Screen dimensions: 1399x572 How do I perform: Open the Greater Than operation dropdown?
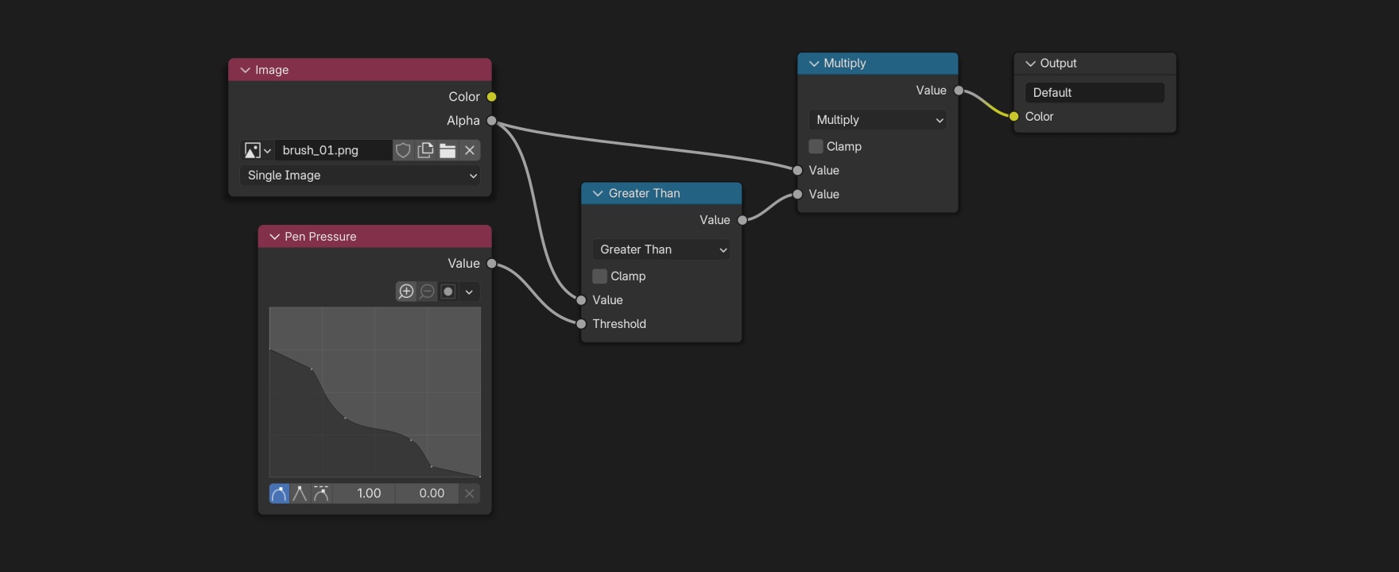coord(661,249)
